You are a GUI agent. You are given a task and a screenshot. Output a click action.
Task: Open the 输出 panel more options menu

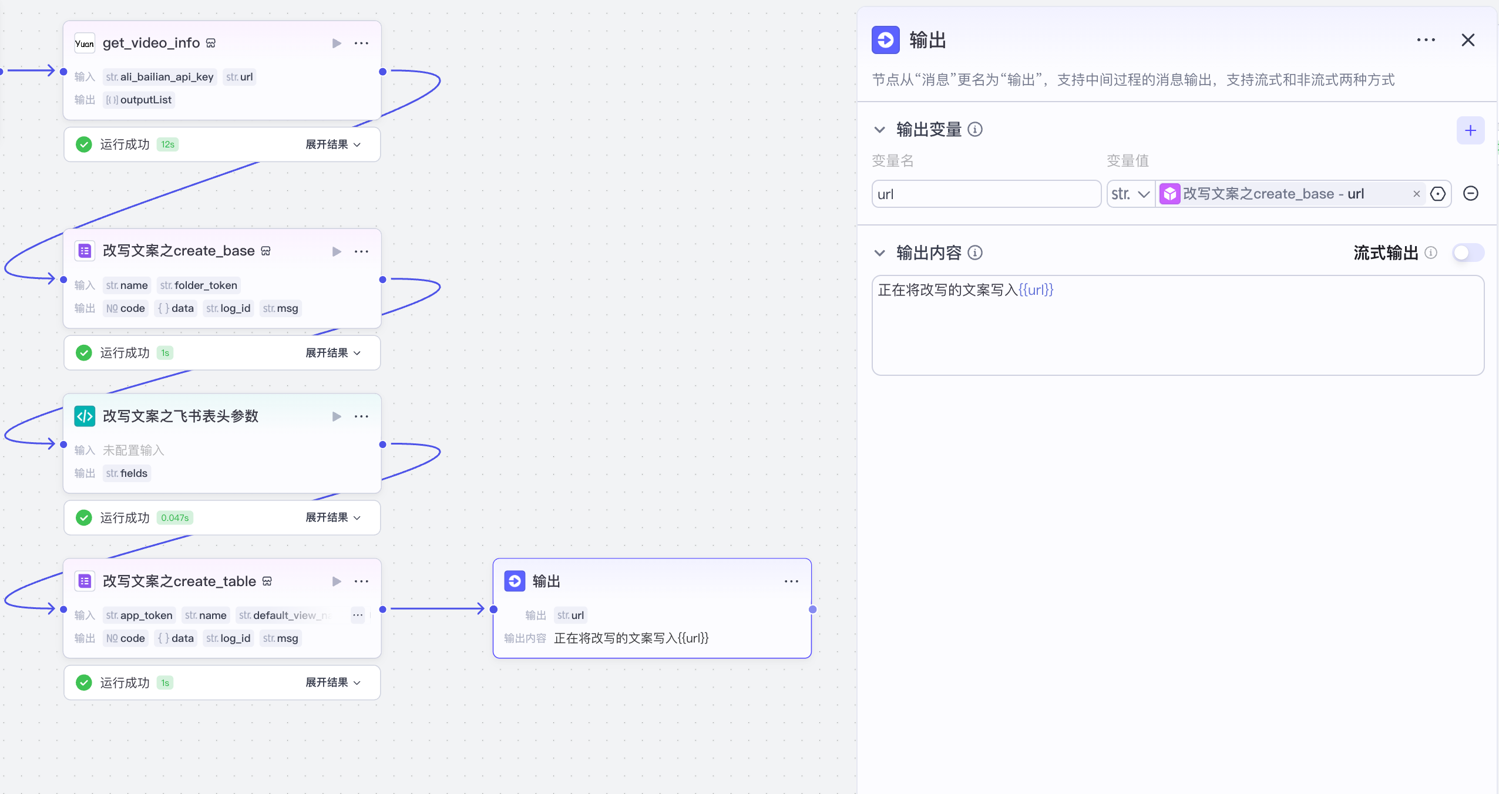coord(1426,39)
